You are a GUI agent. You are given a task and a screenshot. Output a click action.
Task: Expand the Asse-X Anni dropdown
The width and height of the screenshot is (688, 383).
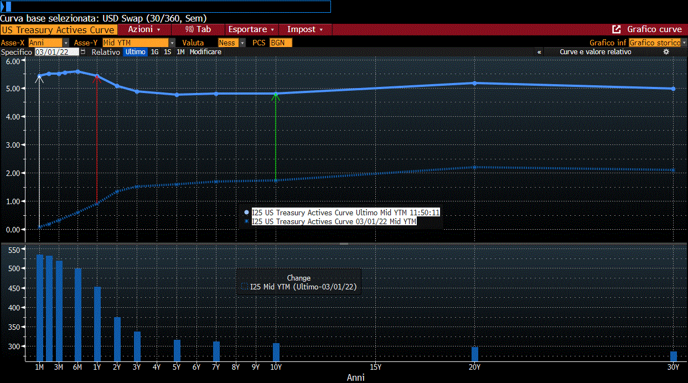(49, 43)
